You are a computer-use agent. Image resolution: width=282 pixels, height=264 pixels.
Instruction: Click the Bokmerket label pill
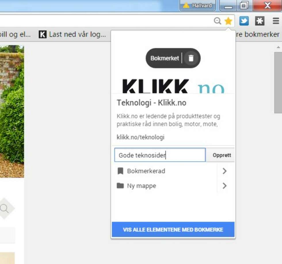[x=165, y=58]
